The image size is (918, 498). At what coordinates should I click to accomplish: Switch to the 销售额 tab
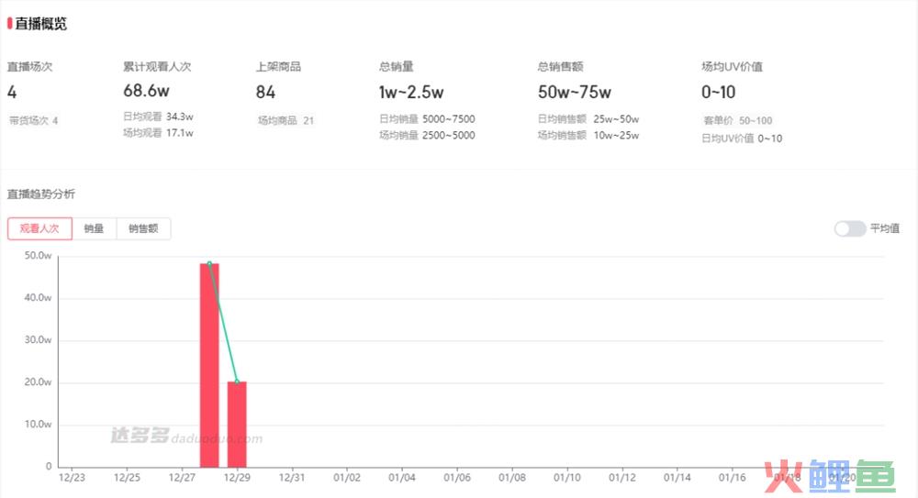143,228
